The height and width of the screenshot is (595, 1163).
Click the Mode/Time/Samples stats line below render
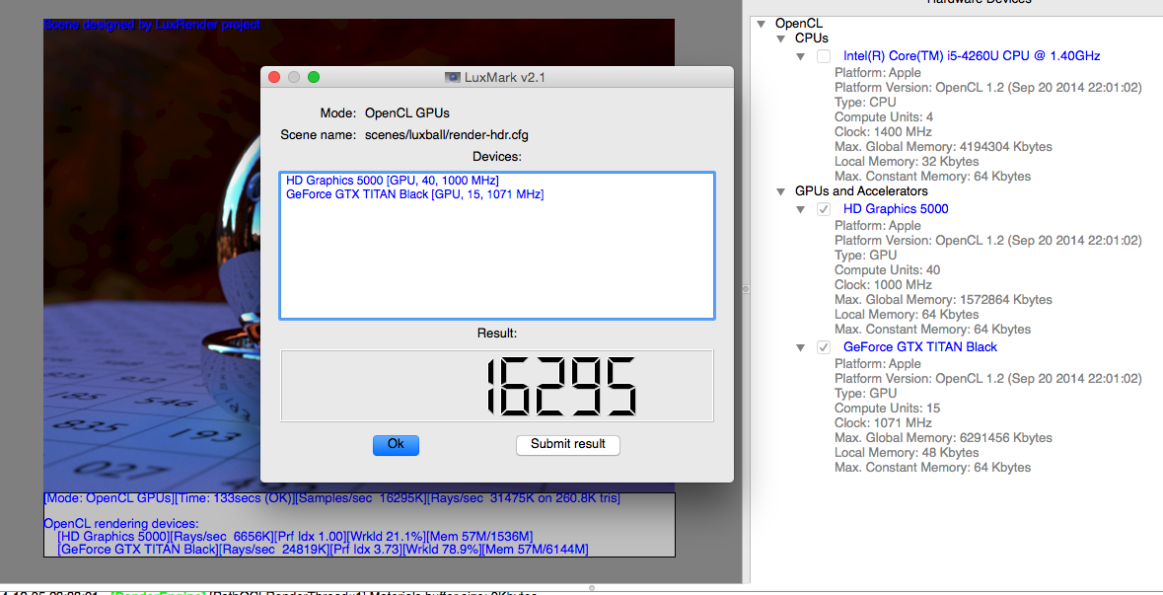331,498
